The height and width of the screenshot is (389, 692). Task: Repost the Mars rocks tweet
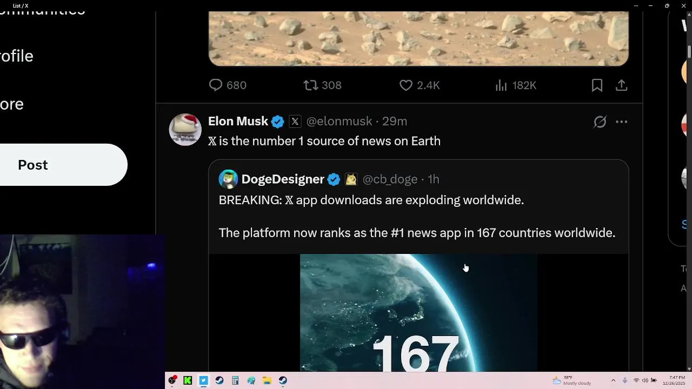point(310,85)
